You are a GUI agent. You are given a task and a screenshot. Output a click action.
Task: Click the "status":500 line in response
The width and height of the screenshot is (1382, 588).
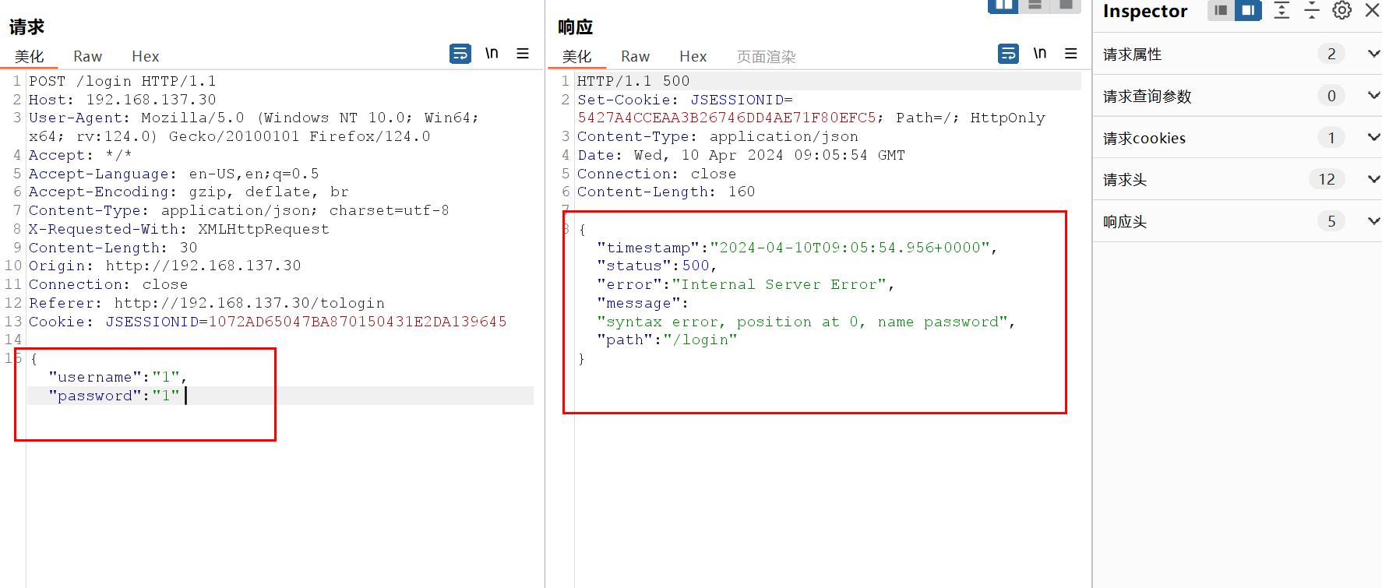(x=657, y=266)
